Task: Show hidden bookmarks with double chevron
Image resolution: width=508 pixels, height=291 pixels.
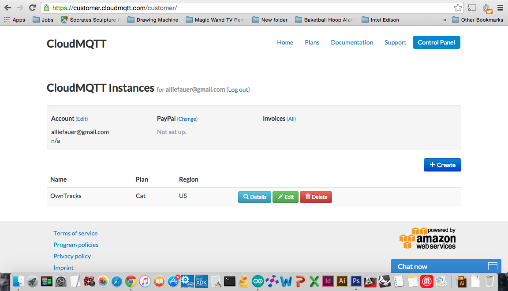Action: coord(445,20)
